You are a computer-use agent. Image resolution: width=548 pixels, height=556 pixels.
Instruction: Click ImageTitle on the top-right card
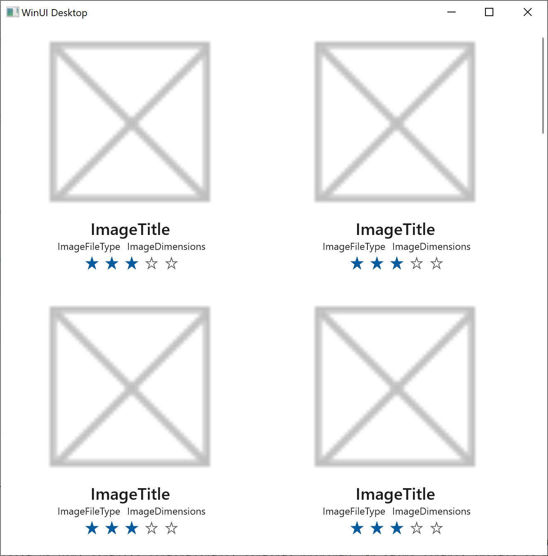396,229
